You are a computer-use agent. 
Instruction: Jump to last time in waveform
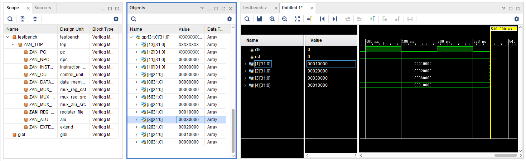coord(335,19)
